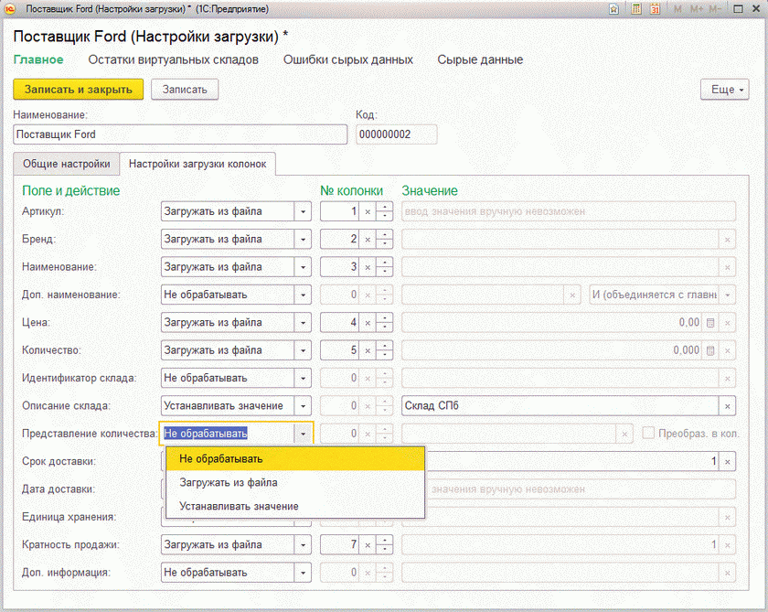Expand the Артикул action dropdown
The image size is (768, 612).
[x=302, y=212]
